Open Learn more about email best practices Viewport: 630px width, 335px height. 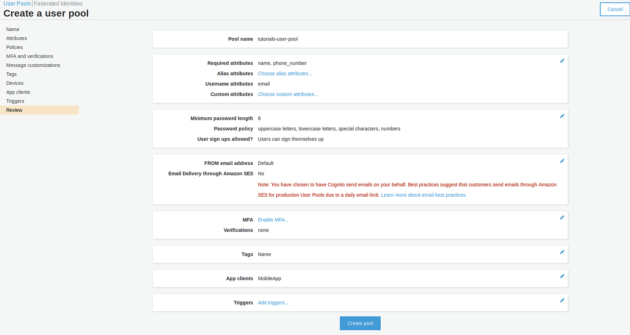point(424,195)
